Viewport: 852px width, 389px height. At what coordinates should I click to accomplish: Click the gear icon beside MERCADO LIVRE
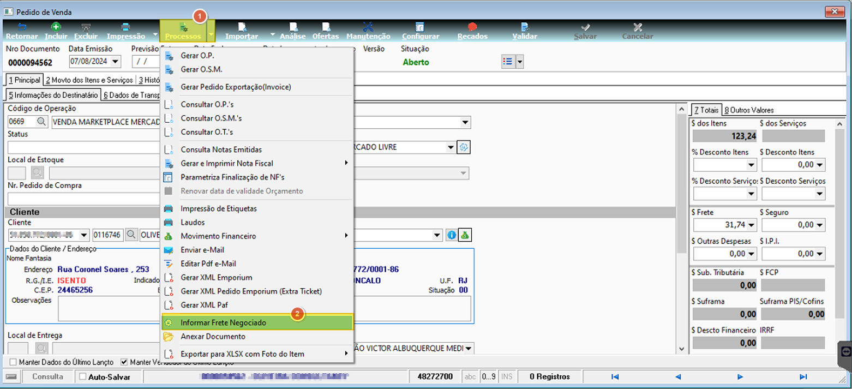coord(464,147)
